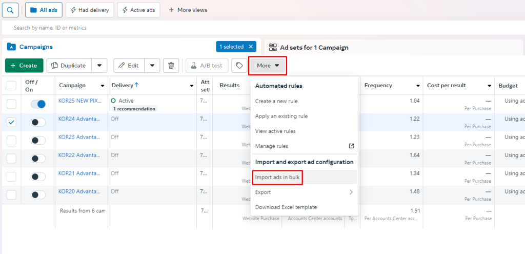This screenshot has height=254, width=525.
Task: Choose Create a new rule
Action: tap(276, 101)
